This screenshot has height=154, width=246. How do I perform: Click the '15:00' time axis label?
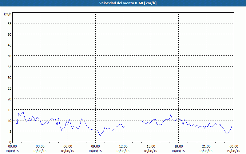(x=151, y=147)
